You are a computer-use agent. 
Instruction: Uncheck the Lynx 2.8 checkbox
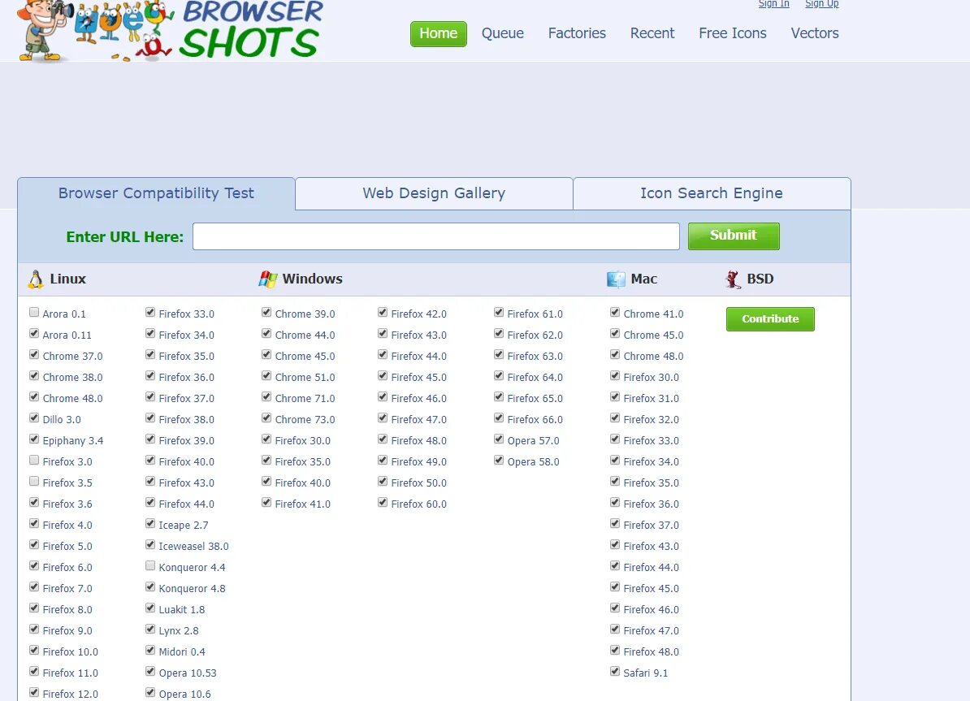pyautogui.click(x=150, y=630)
